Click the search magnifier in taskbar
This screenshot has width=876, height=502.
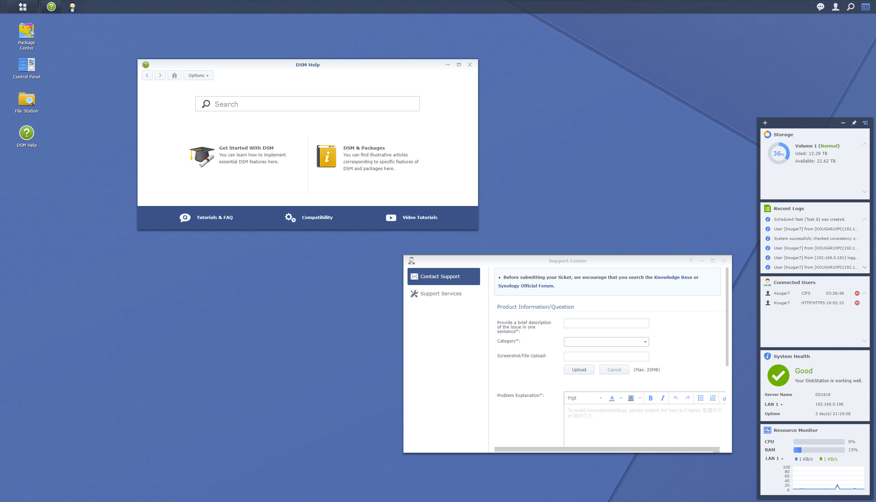(x=851, y=7)
